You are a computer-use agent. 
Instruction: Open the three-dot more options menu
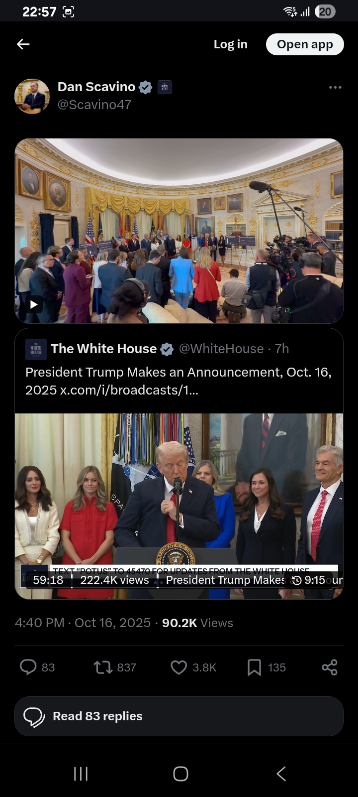(x=335, y=87)
